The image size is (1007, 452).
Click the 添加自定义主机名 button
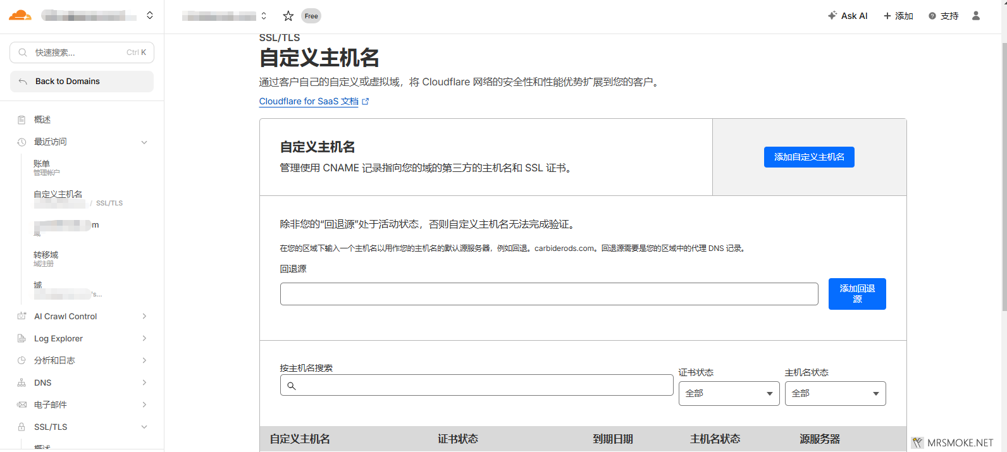pos(809,157)
